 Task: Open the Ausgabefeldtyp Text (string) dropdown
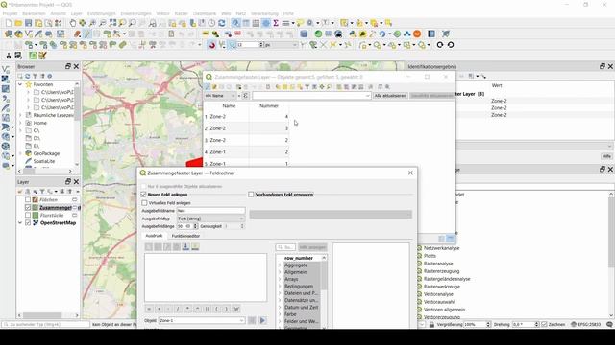tap(210, 218)
